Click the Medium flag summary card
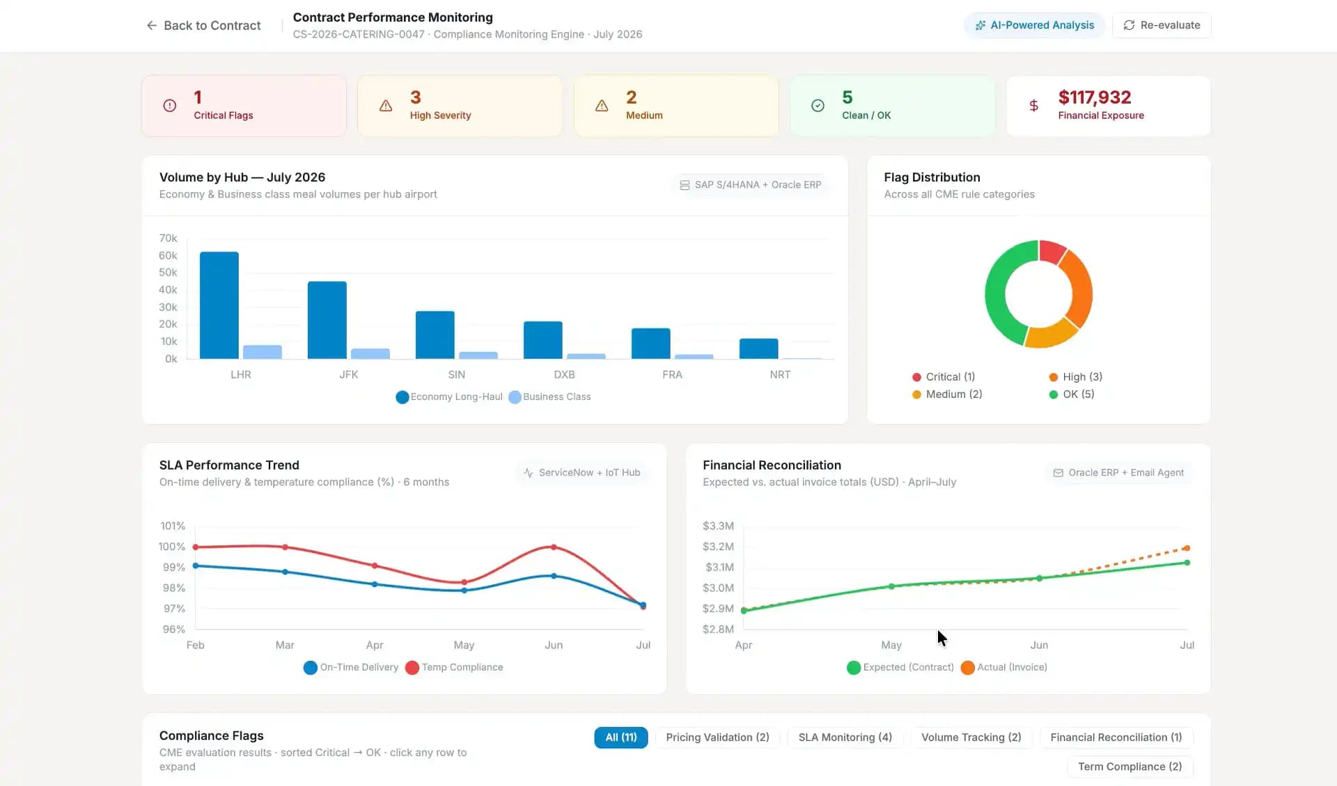The width and height of the screenshot is (1337, 786). tap(675, 106)
